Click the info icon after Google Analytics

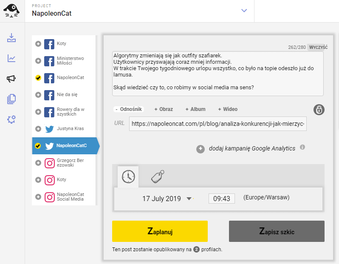click(x=302, y=147)
